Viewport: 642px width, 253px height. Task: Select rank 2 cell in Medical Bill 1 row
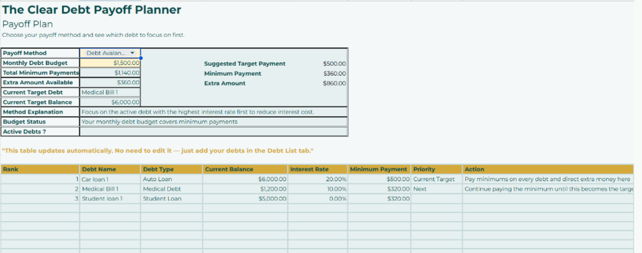(40, 189)
